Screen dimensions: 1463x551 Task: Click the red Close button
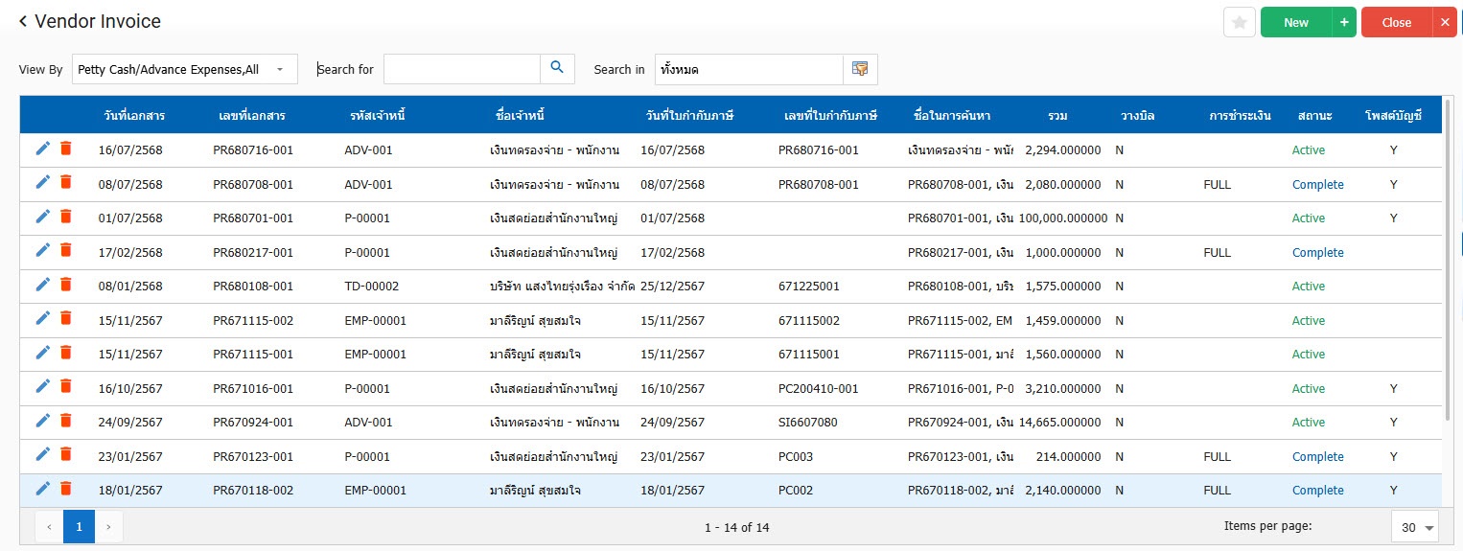(1396, 22)
